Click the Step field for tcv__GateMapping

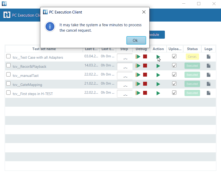click(x=125, y=84)
